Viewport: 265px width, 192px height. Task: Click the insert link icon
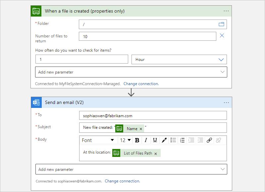tap(209, 140)
